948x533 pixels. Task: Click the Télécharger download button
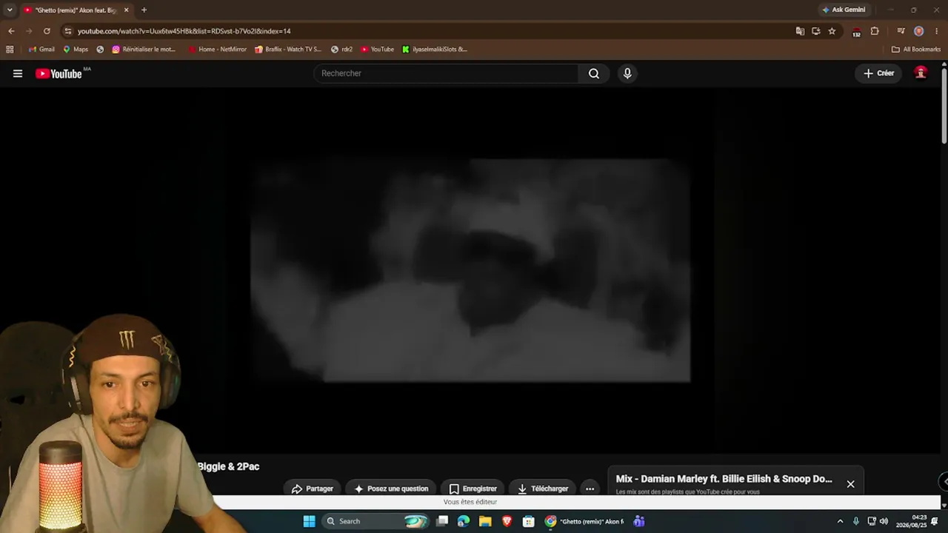[x=543, y=489]
